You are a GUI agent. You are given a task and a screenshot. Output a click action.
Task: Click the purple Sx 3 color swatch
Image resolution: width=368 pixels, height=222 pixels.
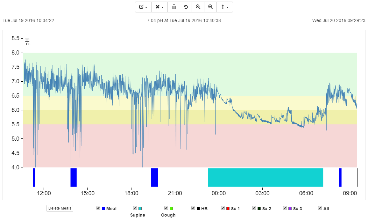(x=290, y=209)
